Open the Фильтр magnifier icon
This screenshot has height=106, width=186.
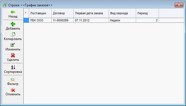point(13,80)
